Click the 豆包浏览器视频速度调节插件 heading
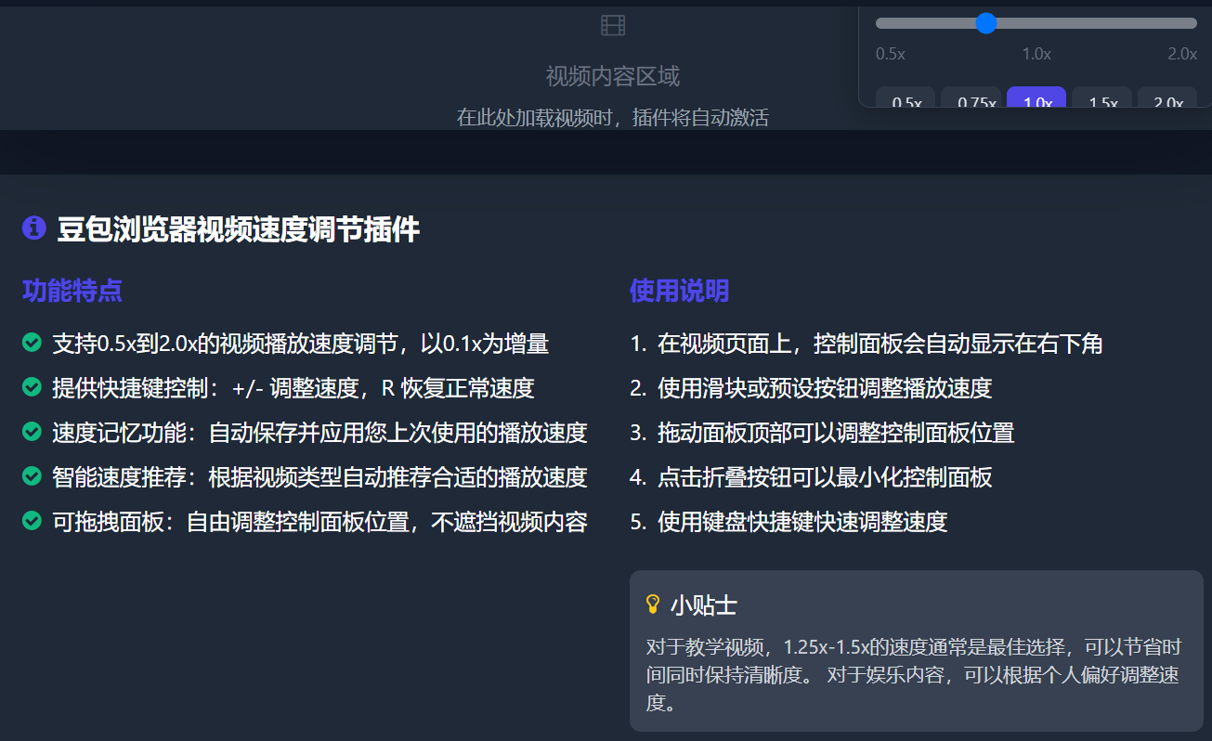This screenshot has height=741, width=1212. click(239, 228)
